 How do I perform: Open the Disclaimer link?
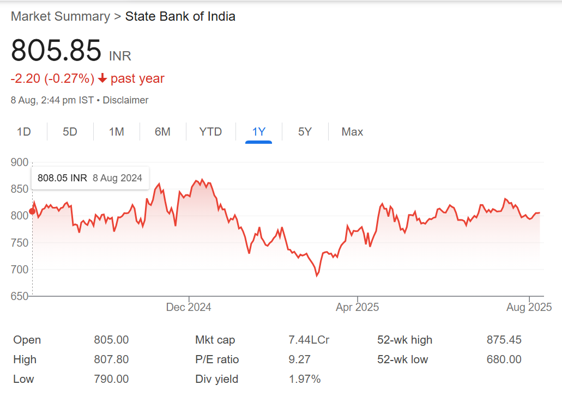tap(125, 100)
